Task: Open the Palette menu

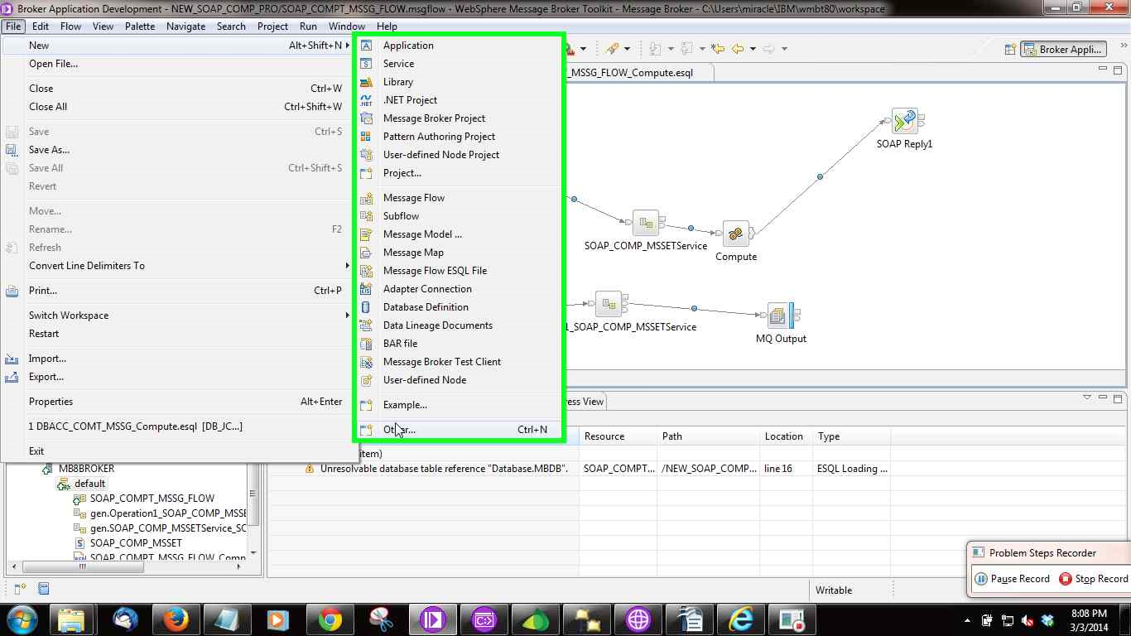Action: coord(140,26)
